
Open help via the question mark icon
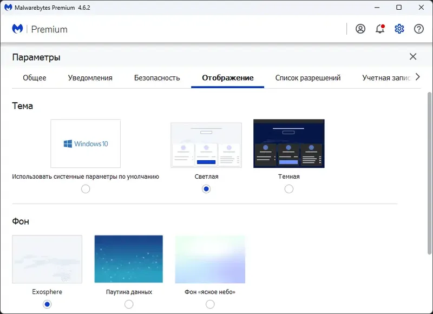[x=419, y=29]
